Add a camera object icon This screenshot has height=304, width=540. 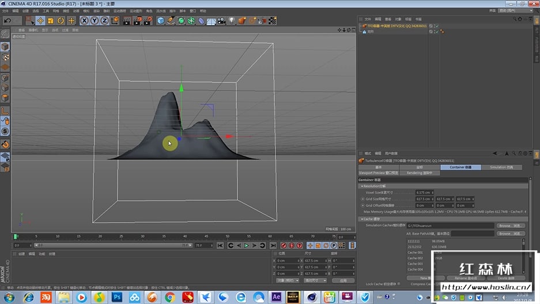(221, 21)
